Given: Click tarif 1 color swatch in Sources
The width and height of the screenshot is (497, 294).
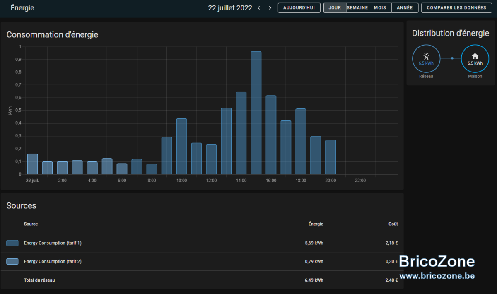Looking at the screenshot, I should tap(12, 243).
